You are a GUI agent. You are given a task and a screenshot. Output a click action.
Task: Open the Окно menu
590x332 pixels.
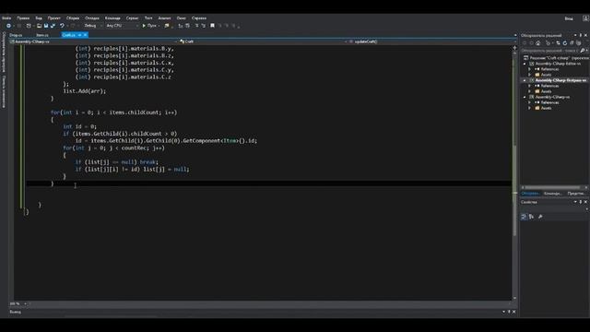tap(181, 18)
